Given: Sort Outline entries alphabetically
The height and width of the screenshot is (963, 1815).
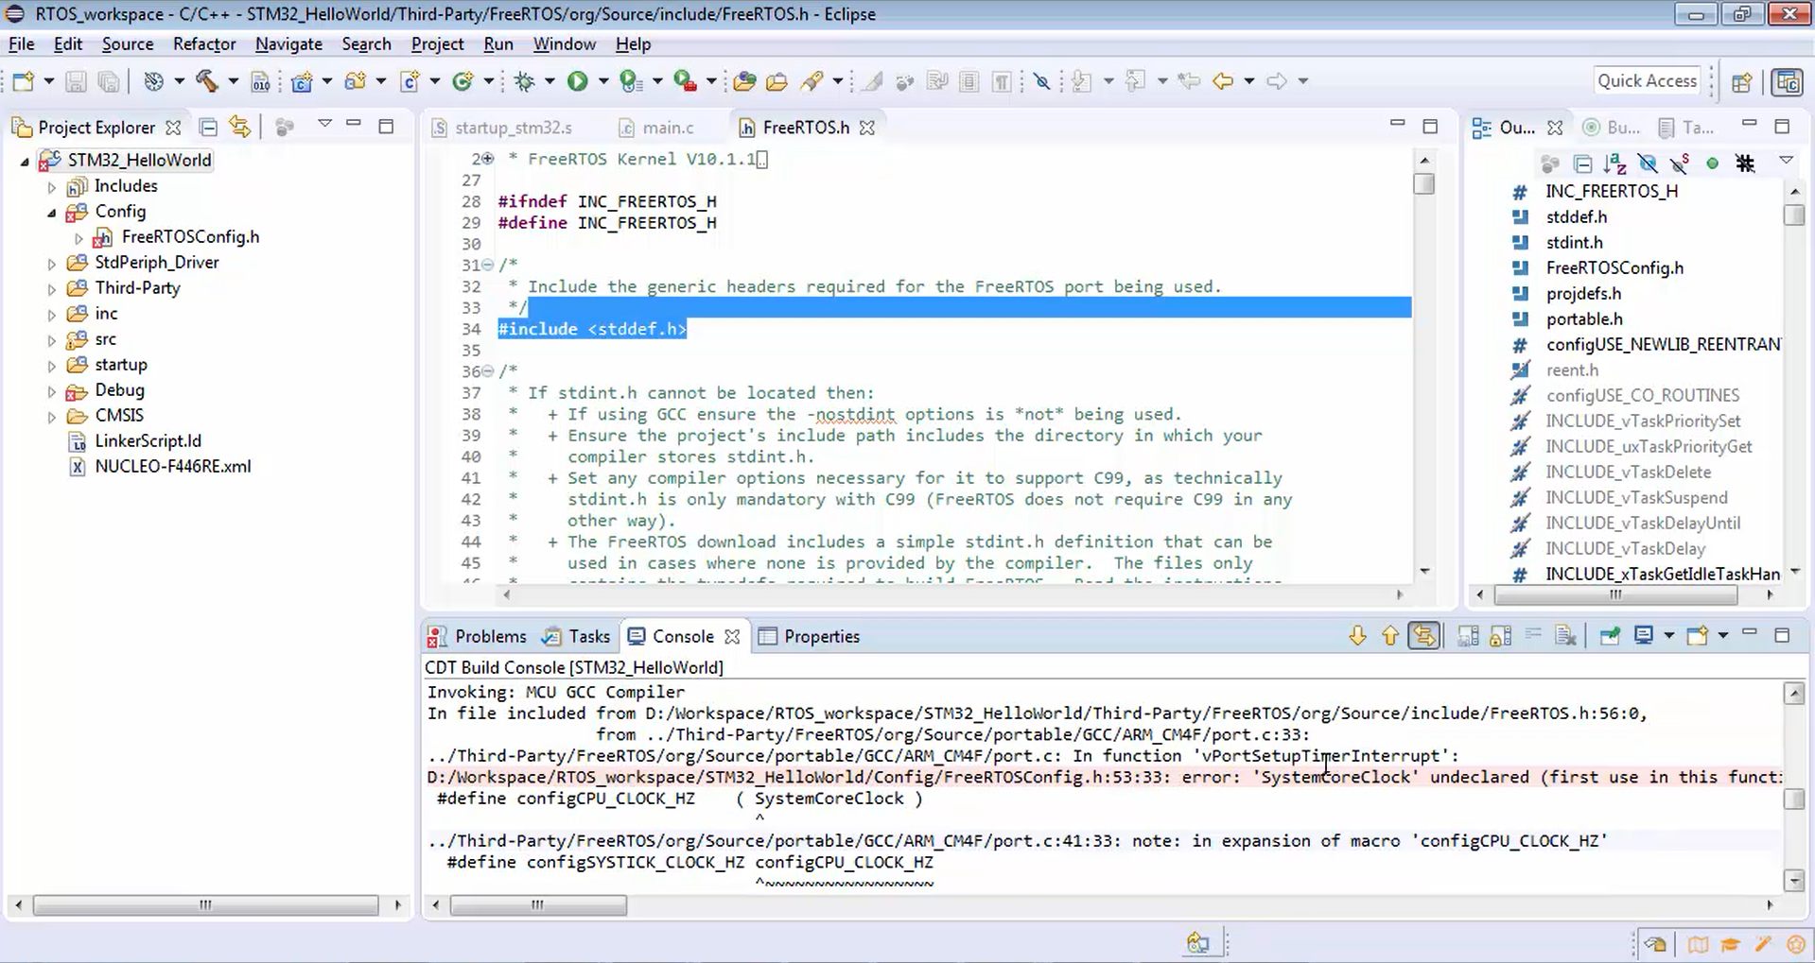Looking at the screenshot, I should click(x=1614, y=163).
